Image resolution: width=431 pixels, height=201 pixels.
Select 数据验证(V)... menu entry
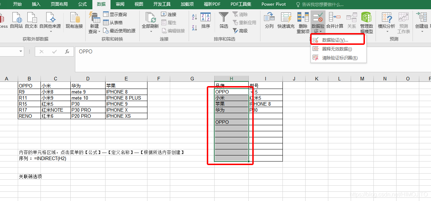pos(338,40)
